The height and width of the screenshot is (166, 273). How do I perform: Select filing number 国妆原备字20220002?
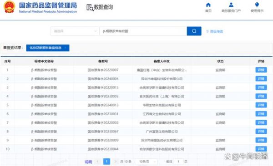103,123
